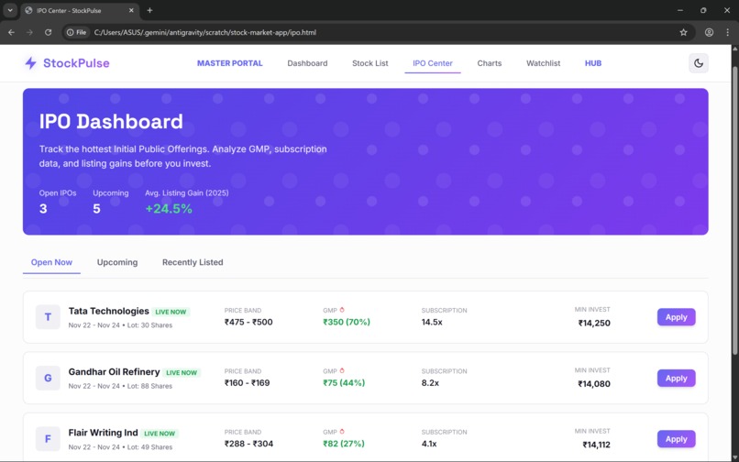Click the GMP fire icon for Tata Technologies
The height and width of the screenshot is (462, 739).
tap(342, 310)
